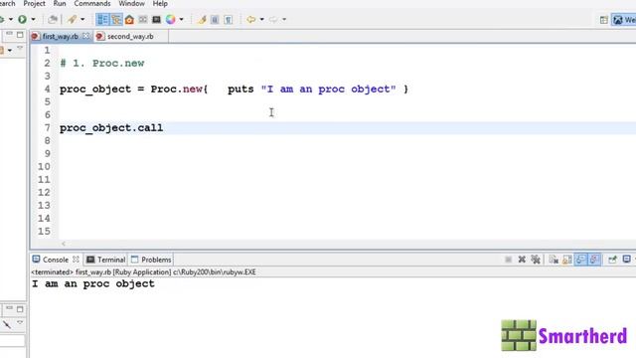Image resolution: width=636 pixels, height=358 pixels.
Task: Open the rocket icon dropdown arrow
Action: coord(82,19)
